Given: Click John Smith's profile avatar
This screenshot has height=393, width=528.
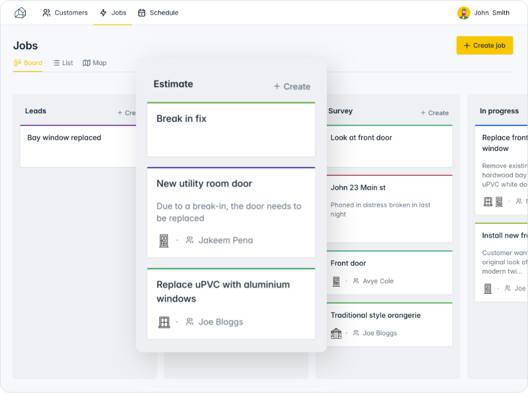Looking at the screenshot, I should coord(463,12).
